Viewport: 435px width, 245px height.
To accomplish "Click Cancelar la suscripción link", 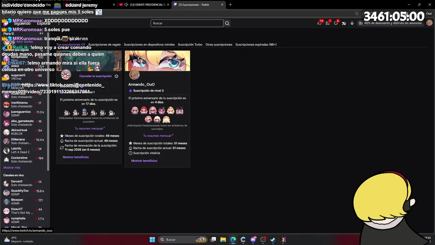I will pyautogui.click(x=95, y=76).
